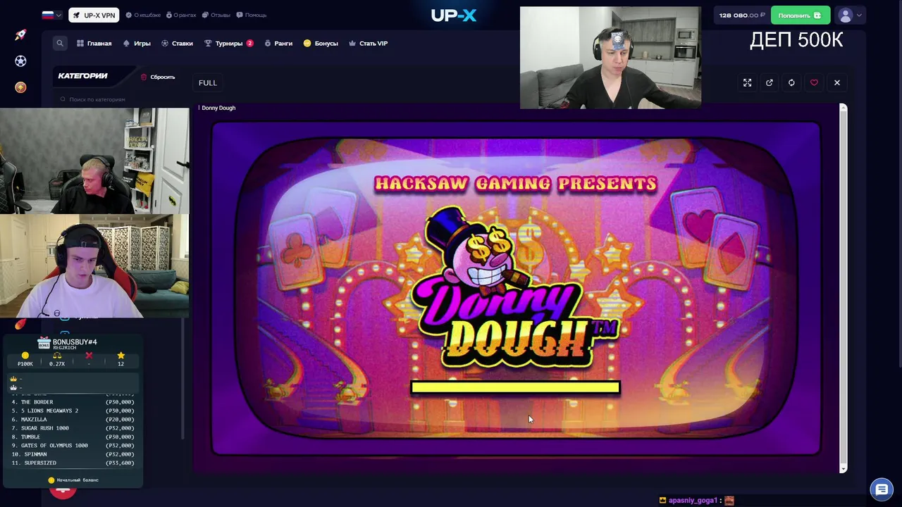The height and width of the screenshot is (507, 902).
Task: Add Donny Dough to favorites heart
Action: [x=814, y=83]
